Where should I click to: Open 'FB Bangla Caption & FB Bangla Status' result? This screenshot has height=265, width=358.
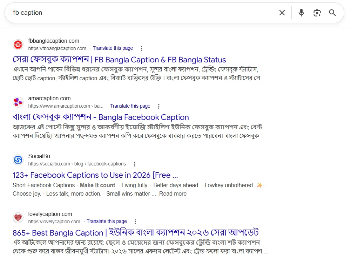[119, 60]
